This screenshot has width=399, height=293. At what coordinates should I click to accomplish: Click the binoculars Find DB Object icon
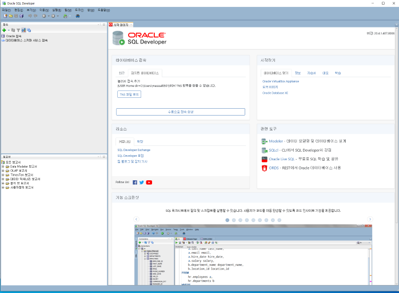tap(78, 16)
